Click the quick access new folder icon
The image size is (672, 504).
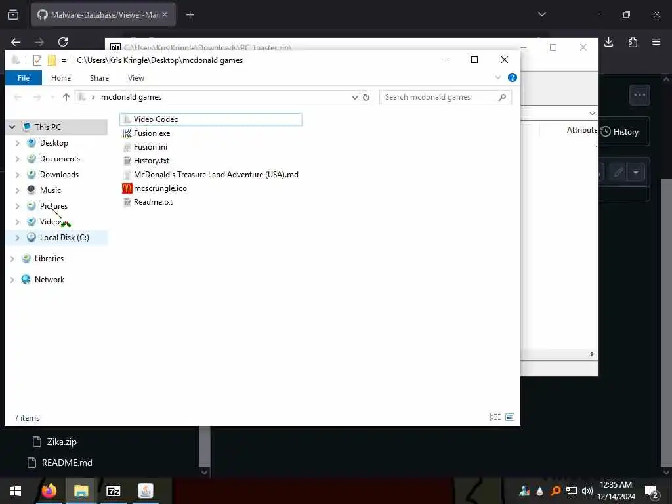52,60
